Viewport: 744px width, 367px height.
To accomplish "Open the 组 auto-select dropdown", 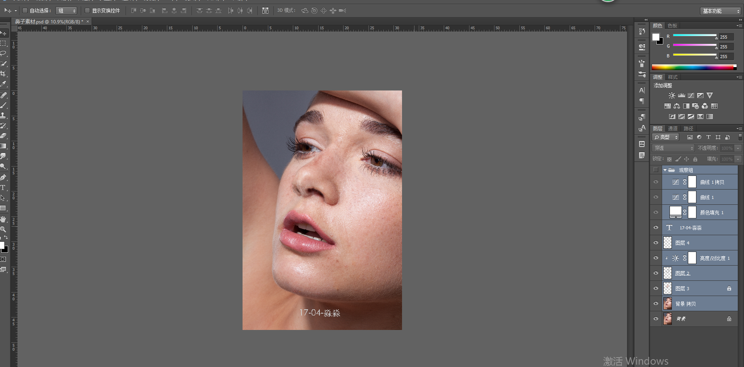I will (66, 11).
